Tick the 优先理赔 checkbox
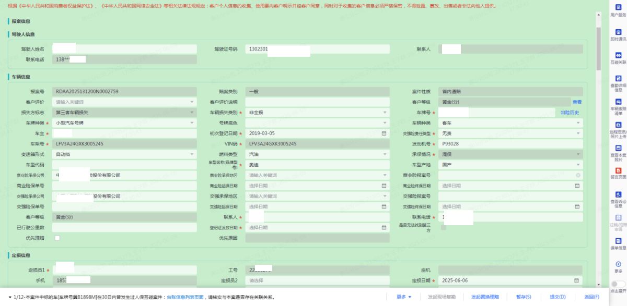 pyautogui.click(x=57, y=238)
